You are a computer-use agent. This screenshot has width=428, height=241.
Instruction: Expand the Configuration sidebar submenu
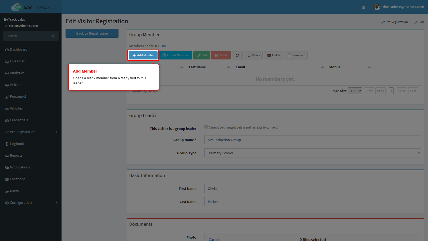point(31,203)
